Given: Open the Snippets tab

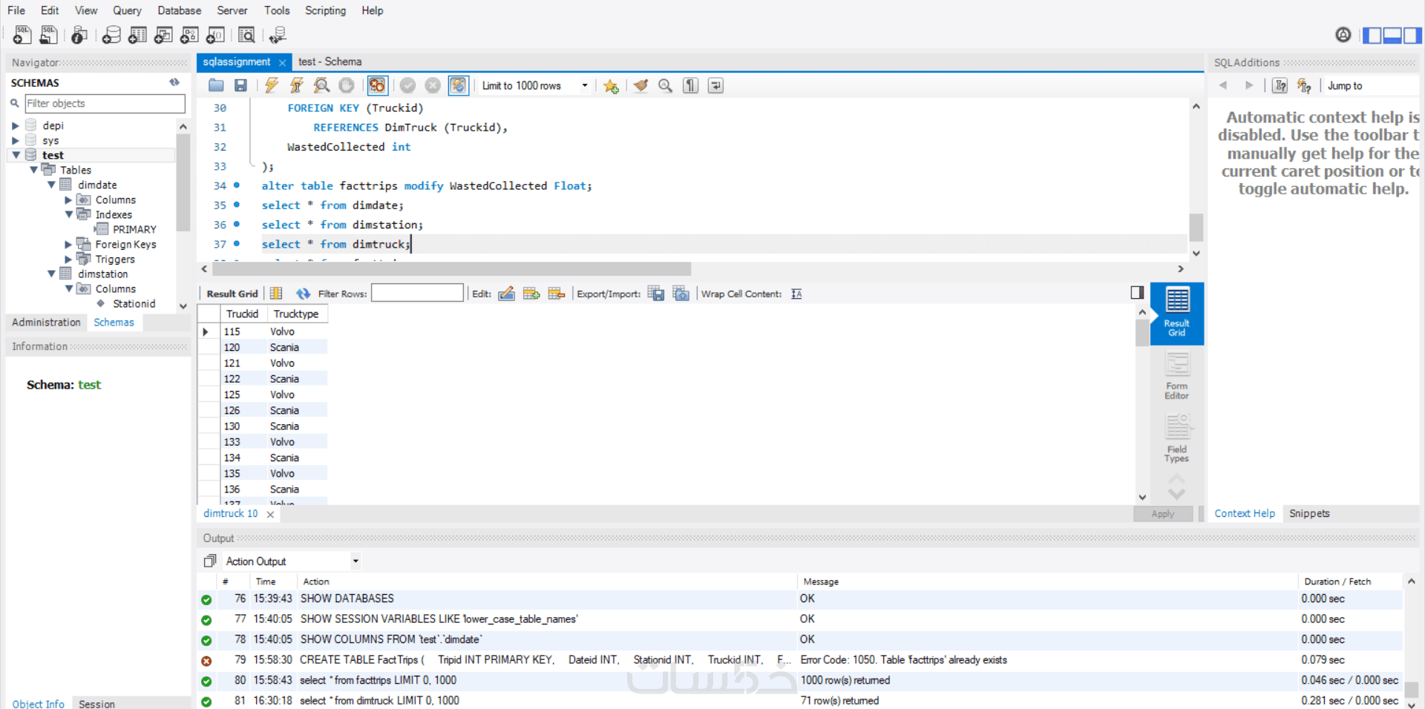Looking at the screenshot, I should [x=1309, y=513].
